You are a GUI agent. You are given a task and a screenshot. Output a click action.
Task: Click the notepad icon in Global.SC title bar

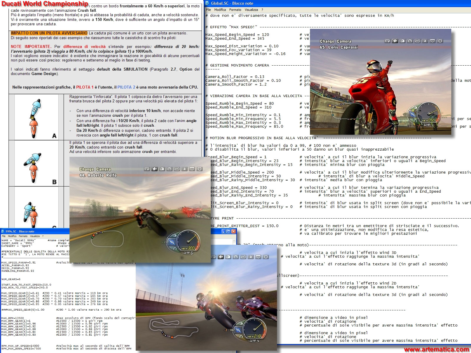click(208, 3)
